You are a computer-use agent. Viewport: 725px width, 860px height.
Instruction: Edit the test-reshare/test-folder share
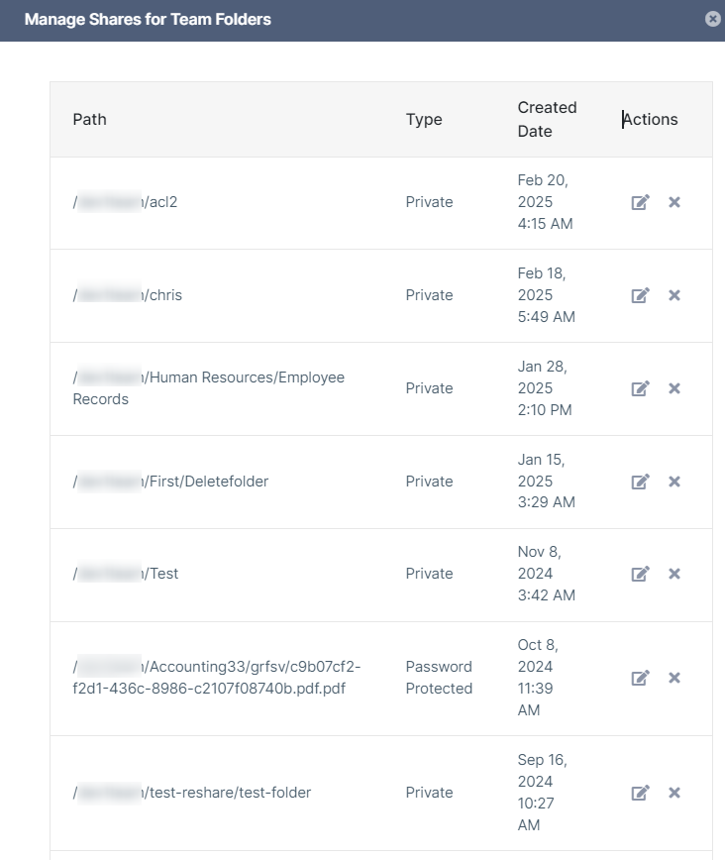[x=641, y=793]
